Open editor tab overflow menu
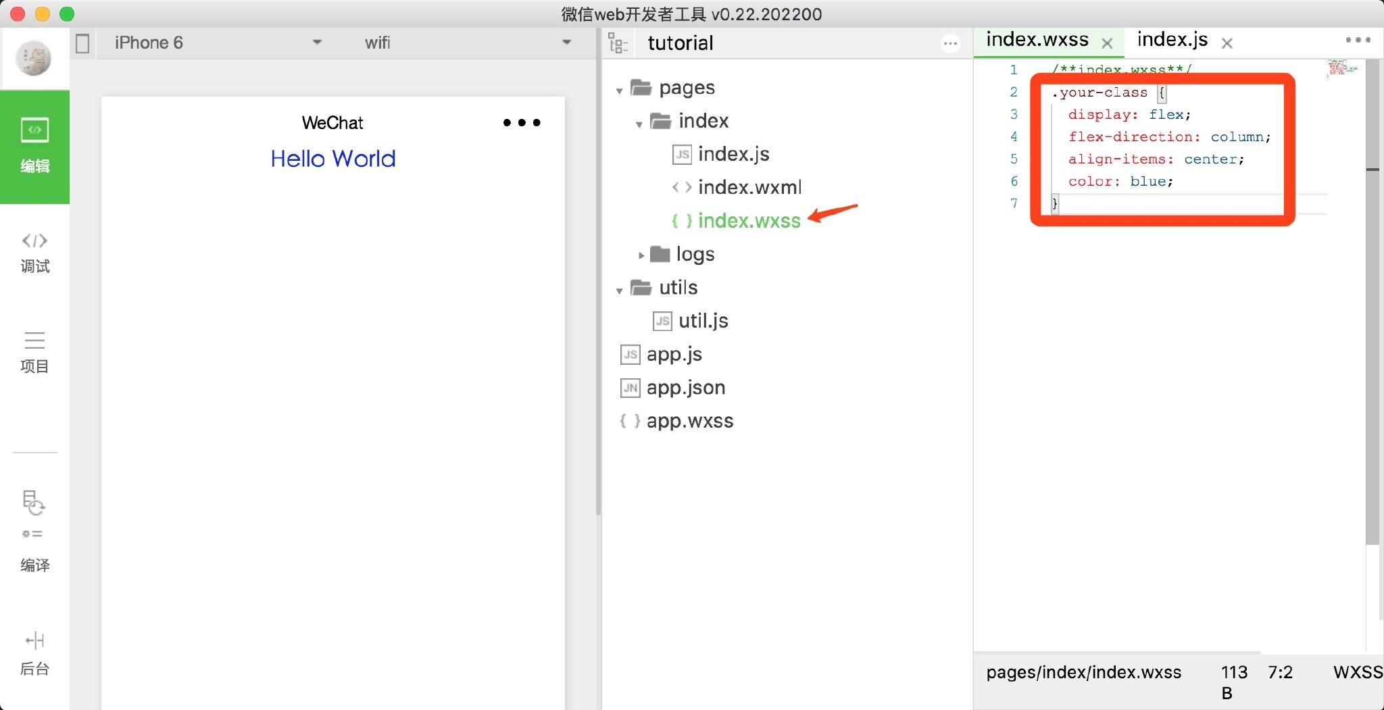This screenshot has width=1384, height=710. tap(1358, 40)
